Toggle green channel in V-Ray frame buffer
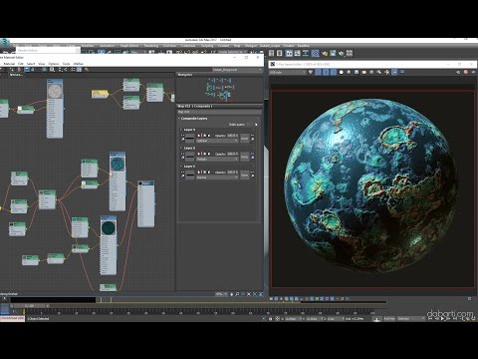The image size is (478, 359). [x=326, y=72]
